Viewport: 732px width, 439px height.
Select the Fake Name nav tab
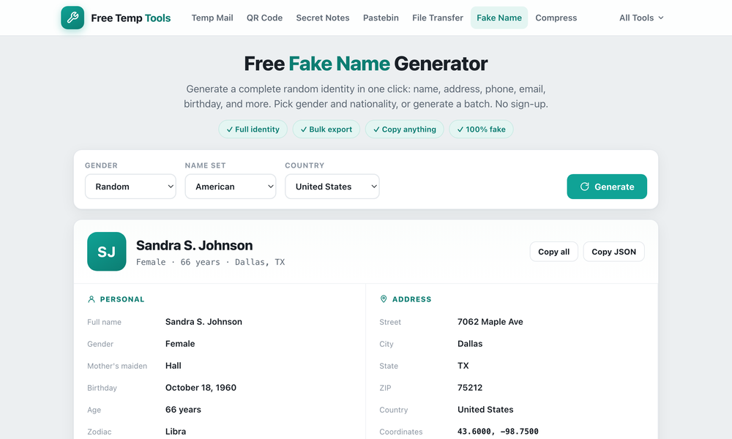point(499,18)
